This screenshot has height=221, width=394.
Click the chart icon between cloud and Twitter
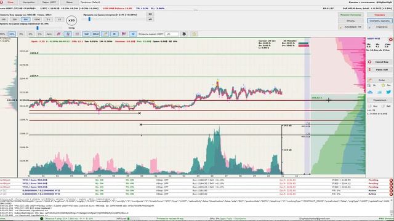point(379,92)
